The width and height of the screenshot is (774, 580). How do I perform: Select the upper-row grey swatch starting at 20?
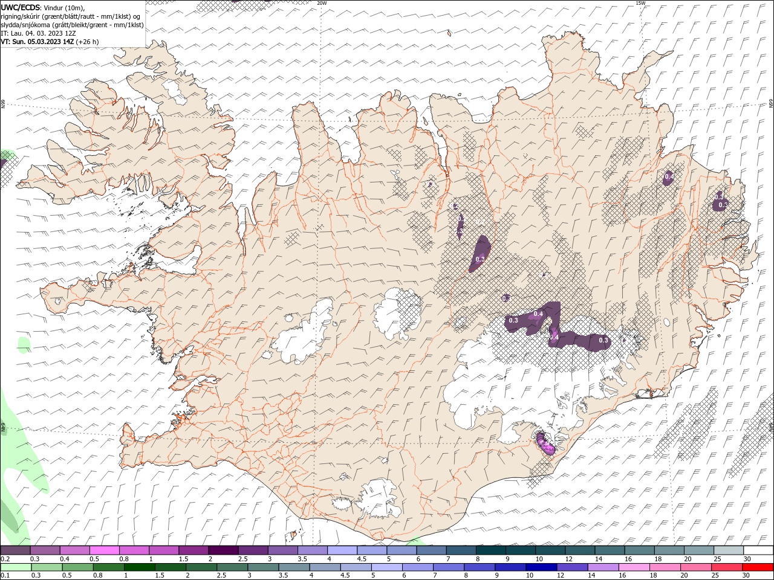699,550
